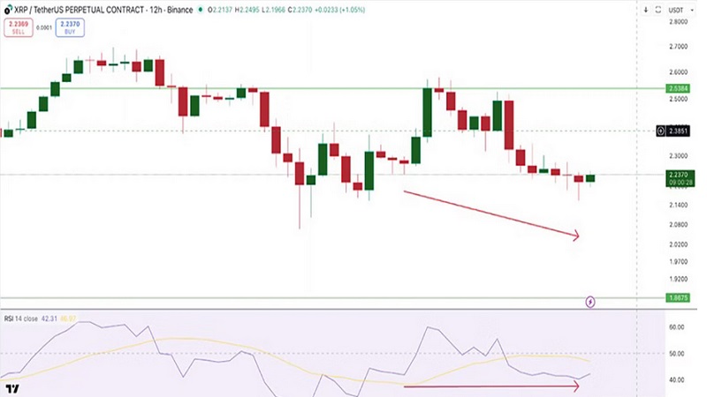The image size is (707, 397).
Task: Click the green market status dot
Action: (x=201, y=10)
